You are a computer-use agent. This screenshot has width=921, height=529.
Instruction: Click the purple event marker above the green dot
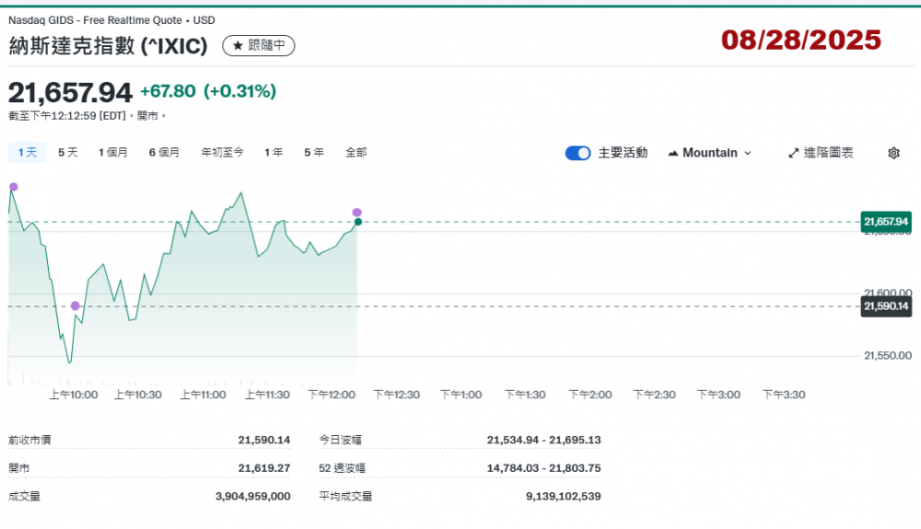point(357,213)
